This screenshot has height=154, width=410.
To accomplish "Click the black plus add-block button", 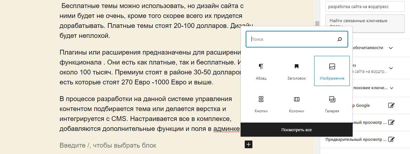I will pos(249,145).
